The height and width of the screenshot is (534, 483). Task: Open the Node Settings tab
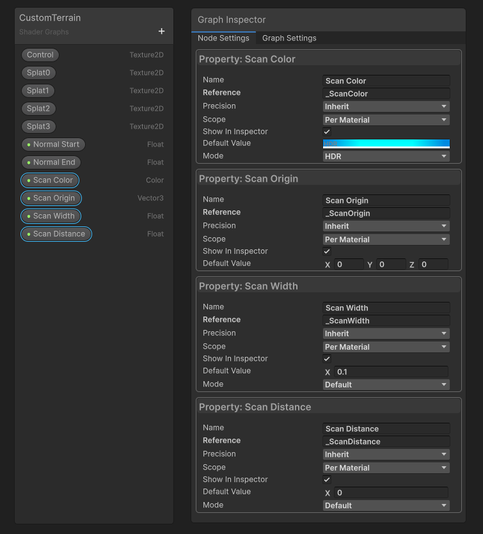(x=224, y=38)
